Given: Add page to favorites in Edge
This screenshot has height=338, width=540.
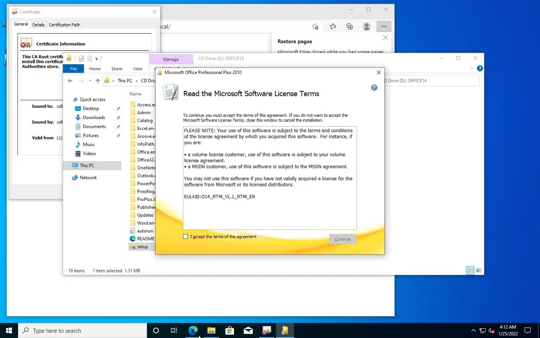Looking at the screenshot, I should pos(315,26).
